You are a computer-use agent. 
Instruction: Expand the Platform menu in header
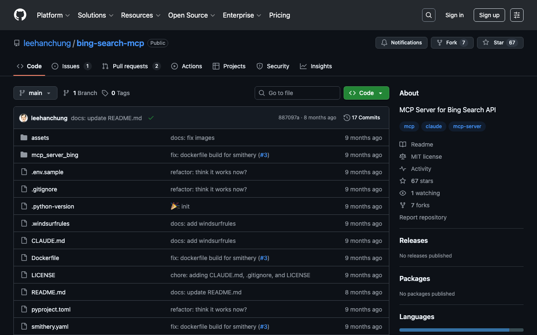click(x=53, y=15)
